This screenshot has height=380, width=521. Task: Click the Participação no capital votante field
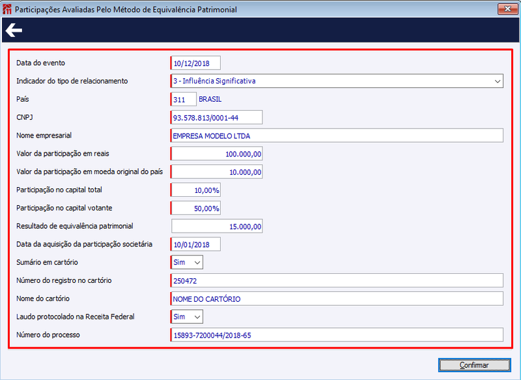[195, 208]
